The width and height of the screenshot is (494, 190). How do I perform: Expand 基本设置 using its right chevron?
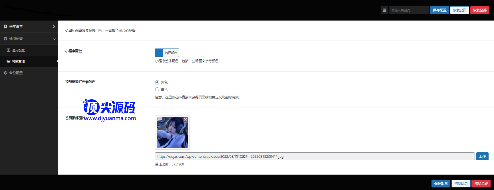click(54, 27)
